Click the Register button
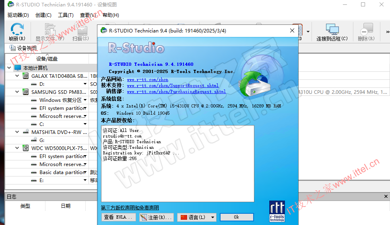The image size is (390, 225). point(157,217)
